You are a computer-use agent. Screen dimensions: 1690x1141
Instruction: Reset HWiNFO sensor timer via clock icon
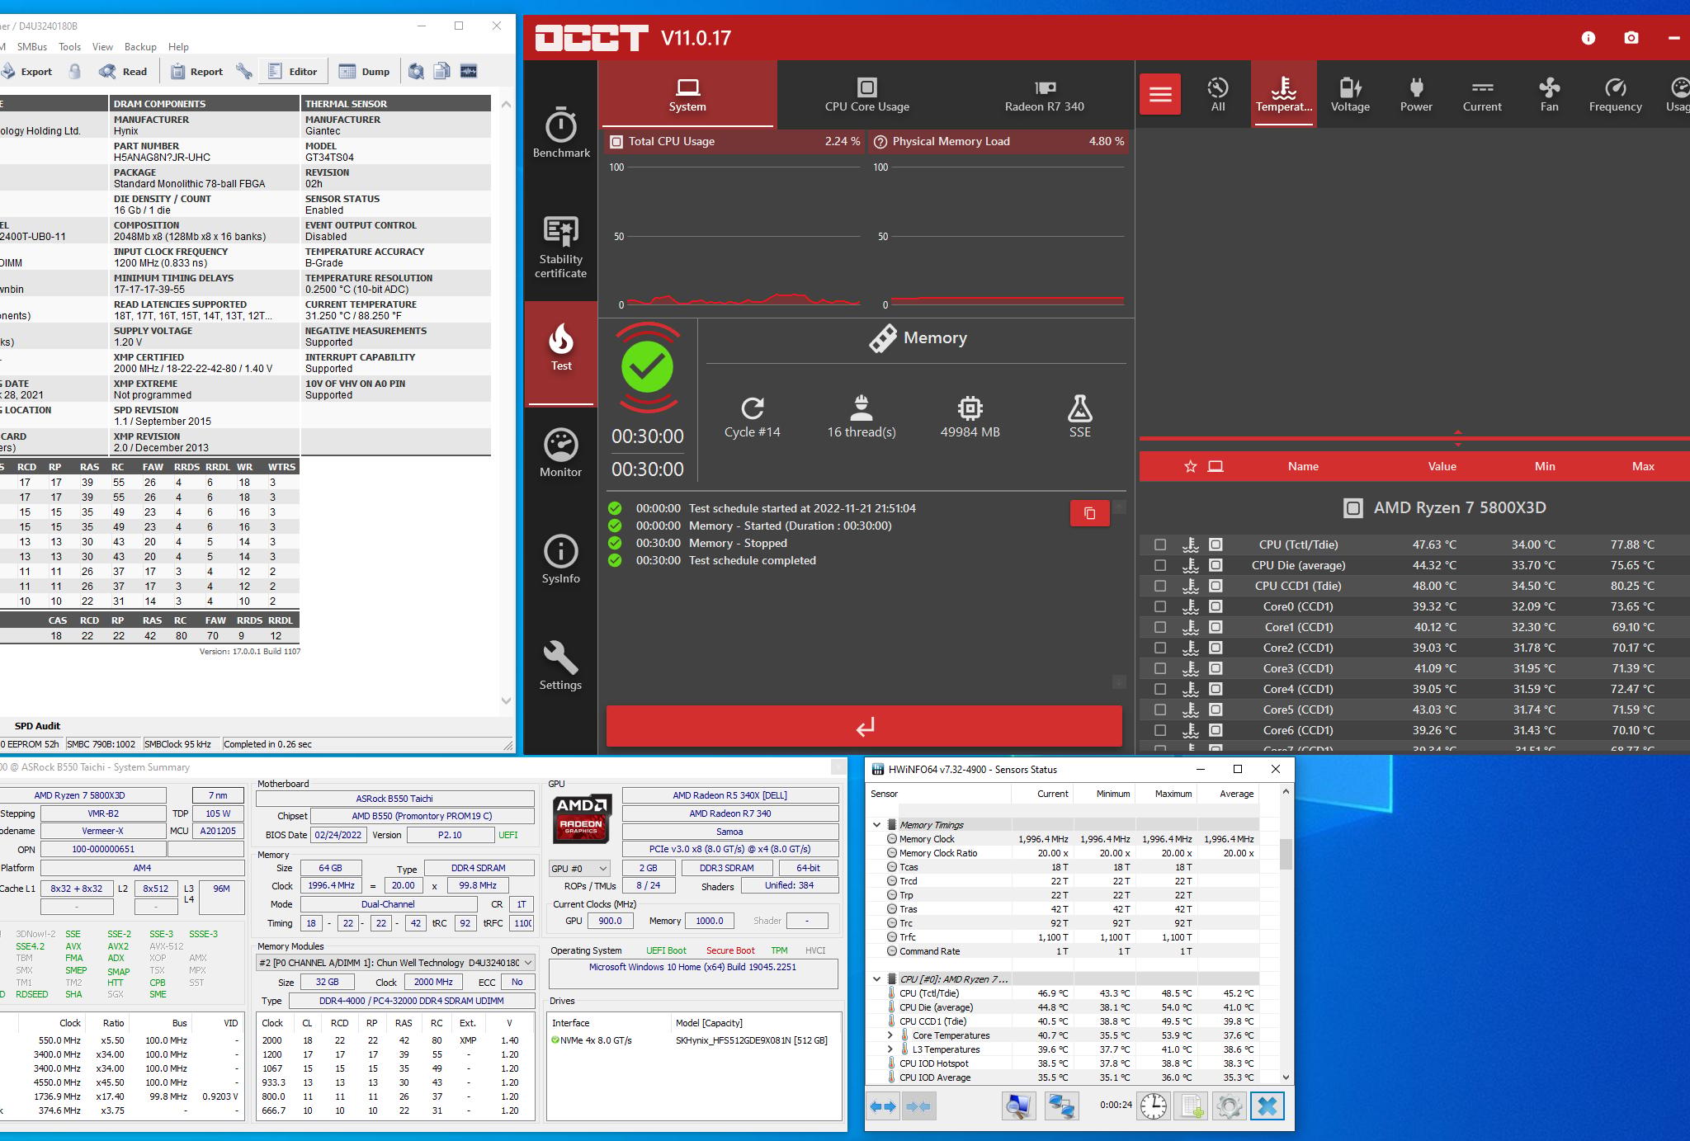1154,1106
